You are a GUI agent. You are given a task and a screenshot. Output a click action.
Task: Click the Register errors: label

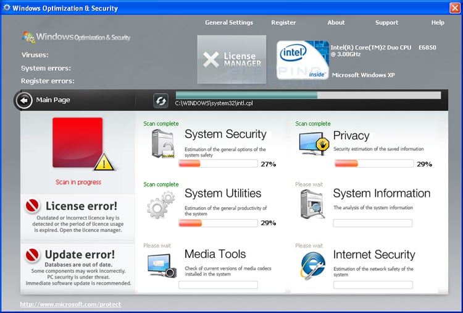pyautogui.click(x=48, y=81)
